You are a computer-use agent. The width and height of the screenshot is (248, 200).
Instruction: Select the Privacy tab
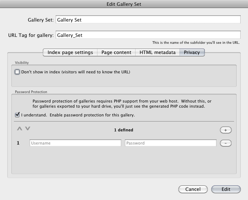[192, 52]
